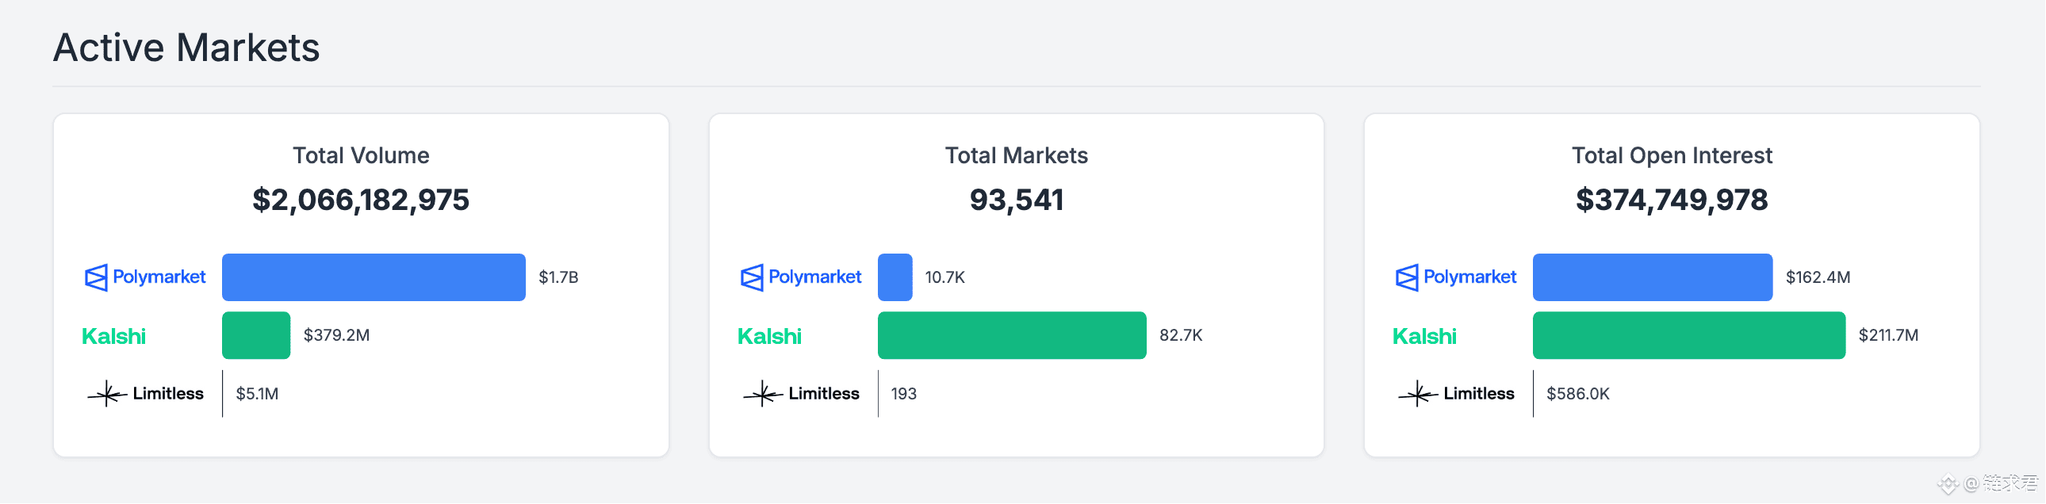Click the Total Open Interest card title

pyautogui.click(x=1671, y=155)
